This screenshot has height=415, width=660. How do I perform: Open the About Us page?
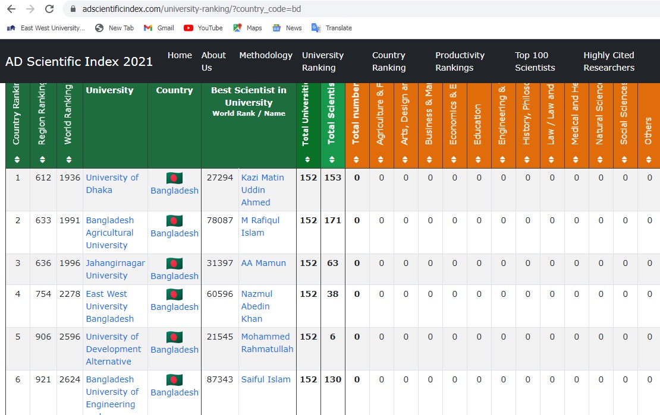(213, 61)
